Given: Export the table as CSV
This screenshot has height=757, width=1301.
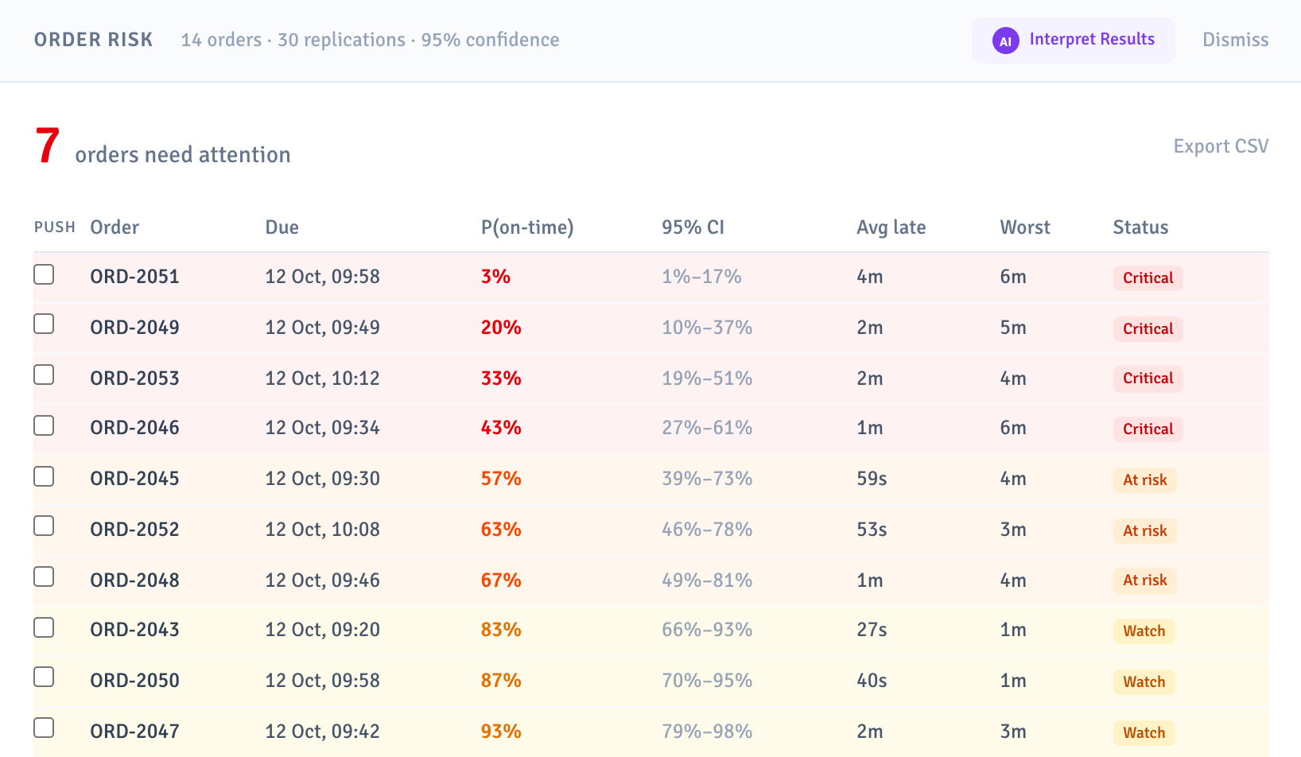Looking at the screenshot, I should pos(1221,146).
